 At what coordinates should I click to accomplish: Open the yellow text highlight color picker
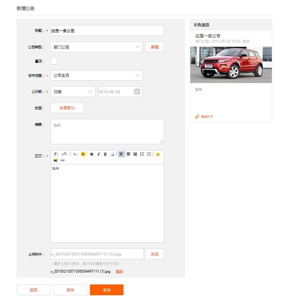coord(84,154)
